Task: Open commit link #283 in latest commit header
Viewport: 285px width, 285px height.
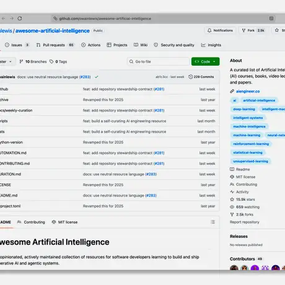Action: point(85,77)
